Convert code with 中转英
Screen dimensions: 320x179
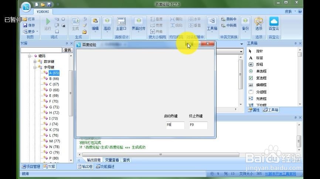(229, 25)
